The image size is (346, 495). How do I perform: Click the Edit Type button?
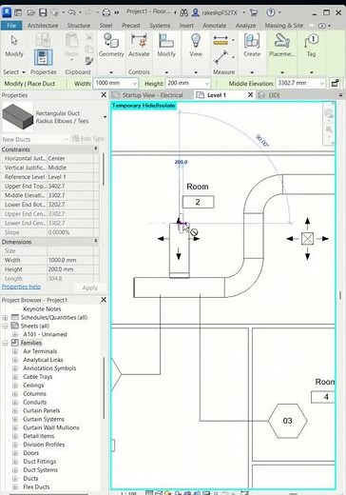(x=88, y=139)
